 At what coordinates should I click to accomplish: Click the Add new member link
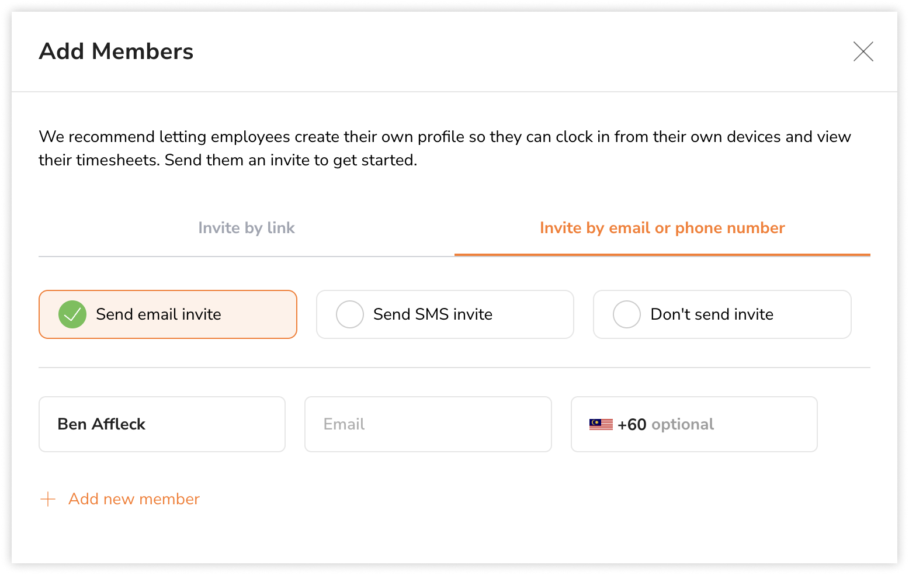point(133,499)
